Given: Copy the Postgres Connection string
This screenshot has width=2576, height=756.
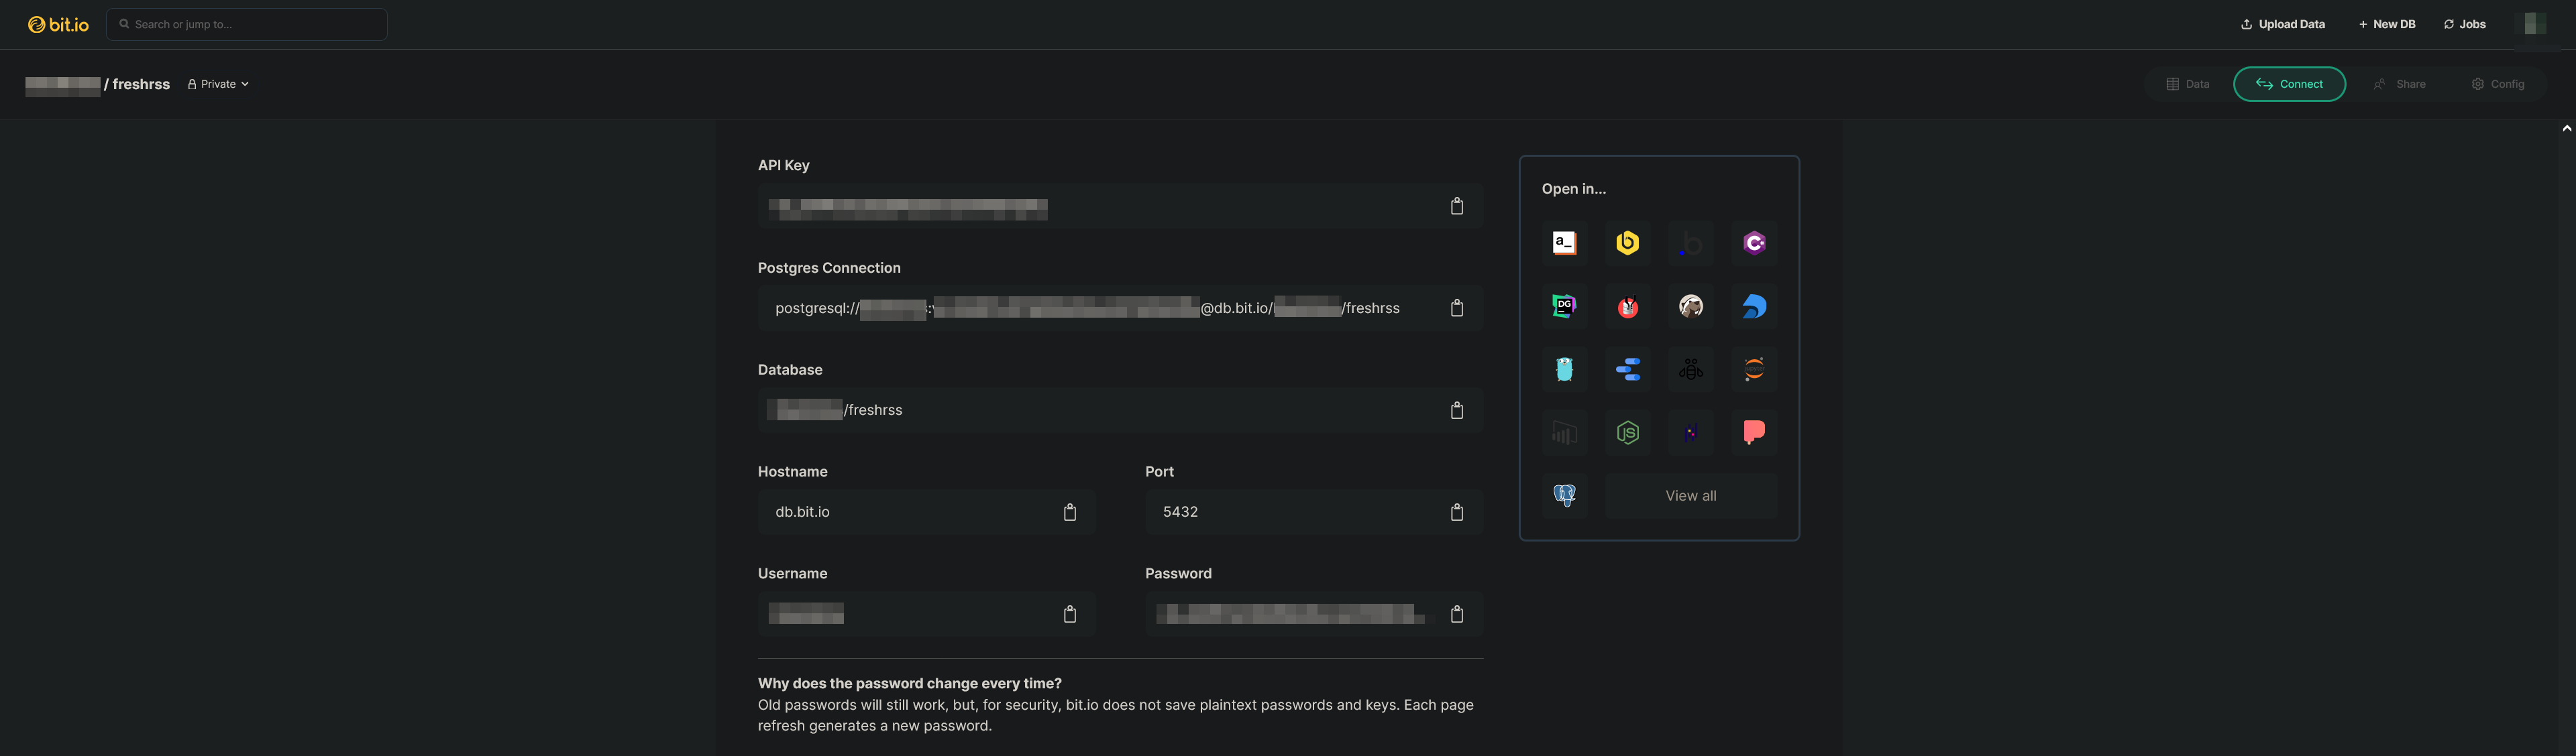Looking at the screenshot, I should [x=1456, y=308].
